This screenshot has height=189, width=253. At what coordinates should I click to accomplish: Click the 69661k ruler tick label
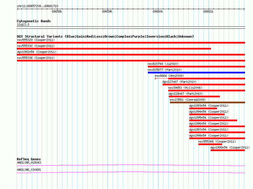point(208,11)
